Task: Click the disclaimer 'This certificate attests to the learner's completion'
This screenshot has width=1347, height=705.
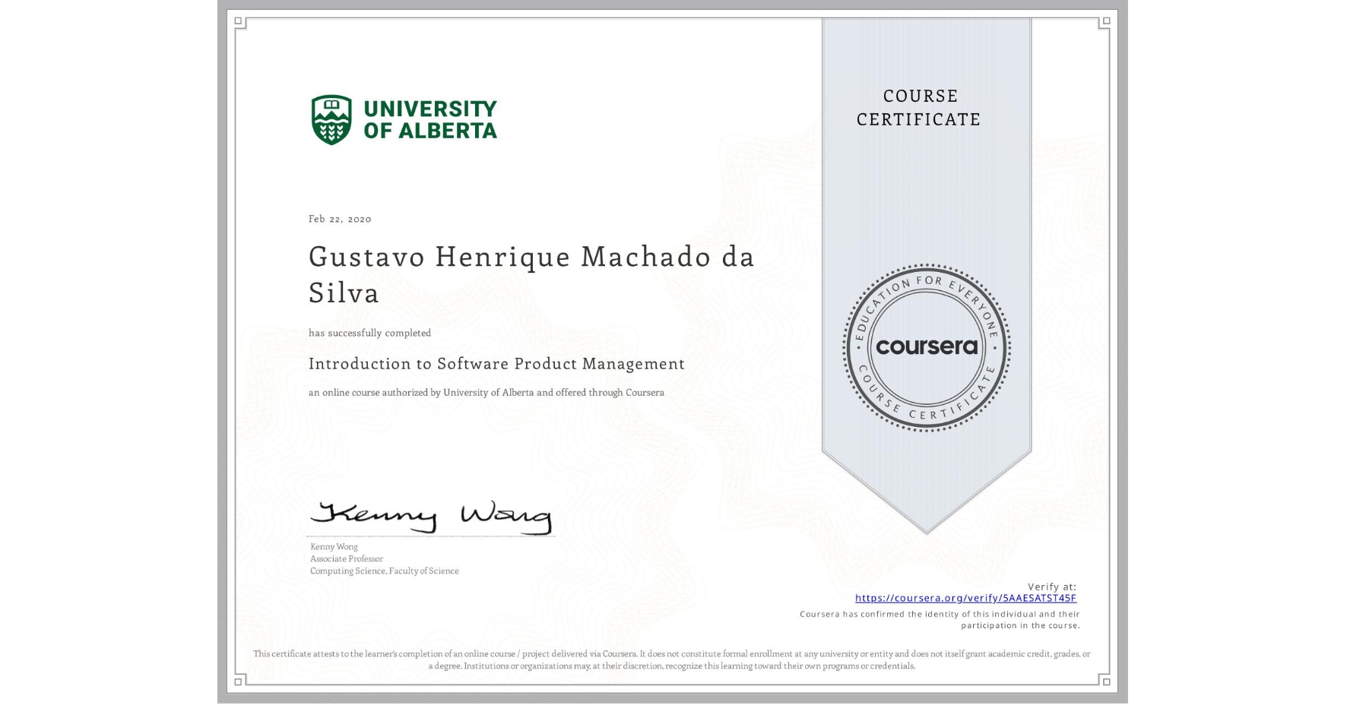Action: click(672, 659)
